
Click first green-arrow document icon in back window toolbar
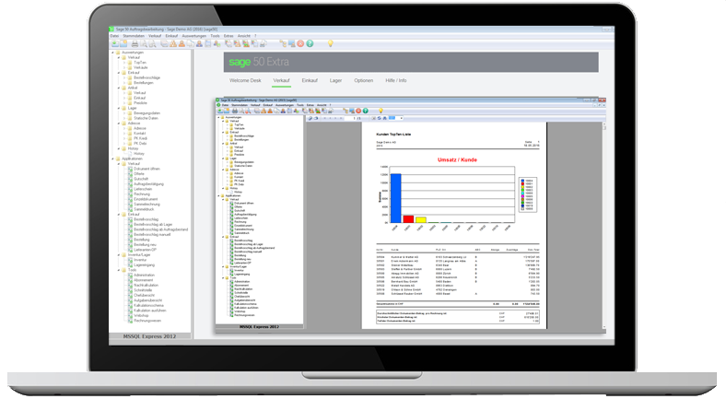pos(115,43)
